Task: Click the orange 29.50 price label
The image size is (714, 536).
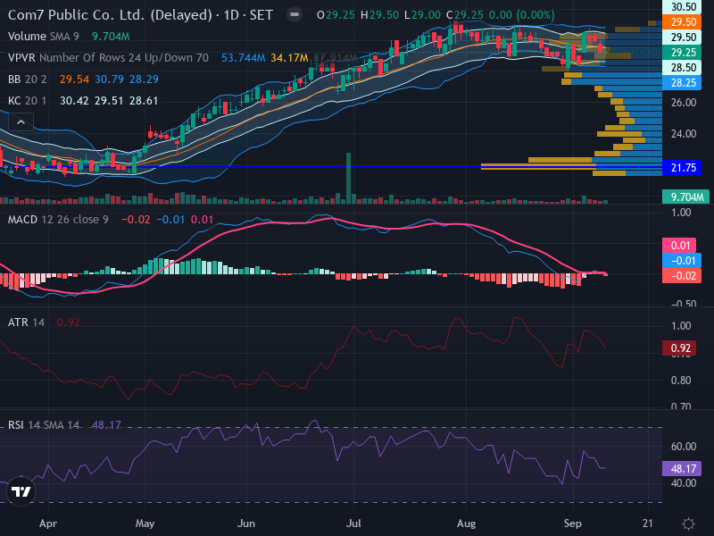Action: 682,21
